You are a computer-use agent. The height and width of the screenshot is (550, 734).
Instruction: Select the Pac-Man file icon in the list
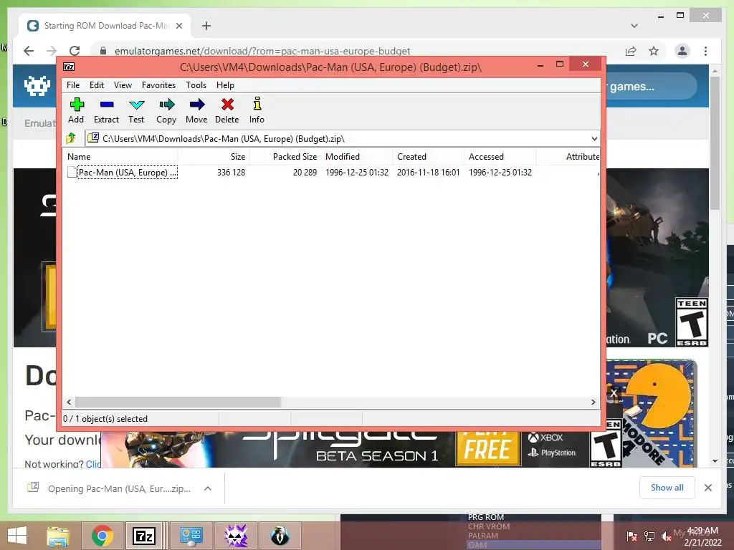coord(72,172)
